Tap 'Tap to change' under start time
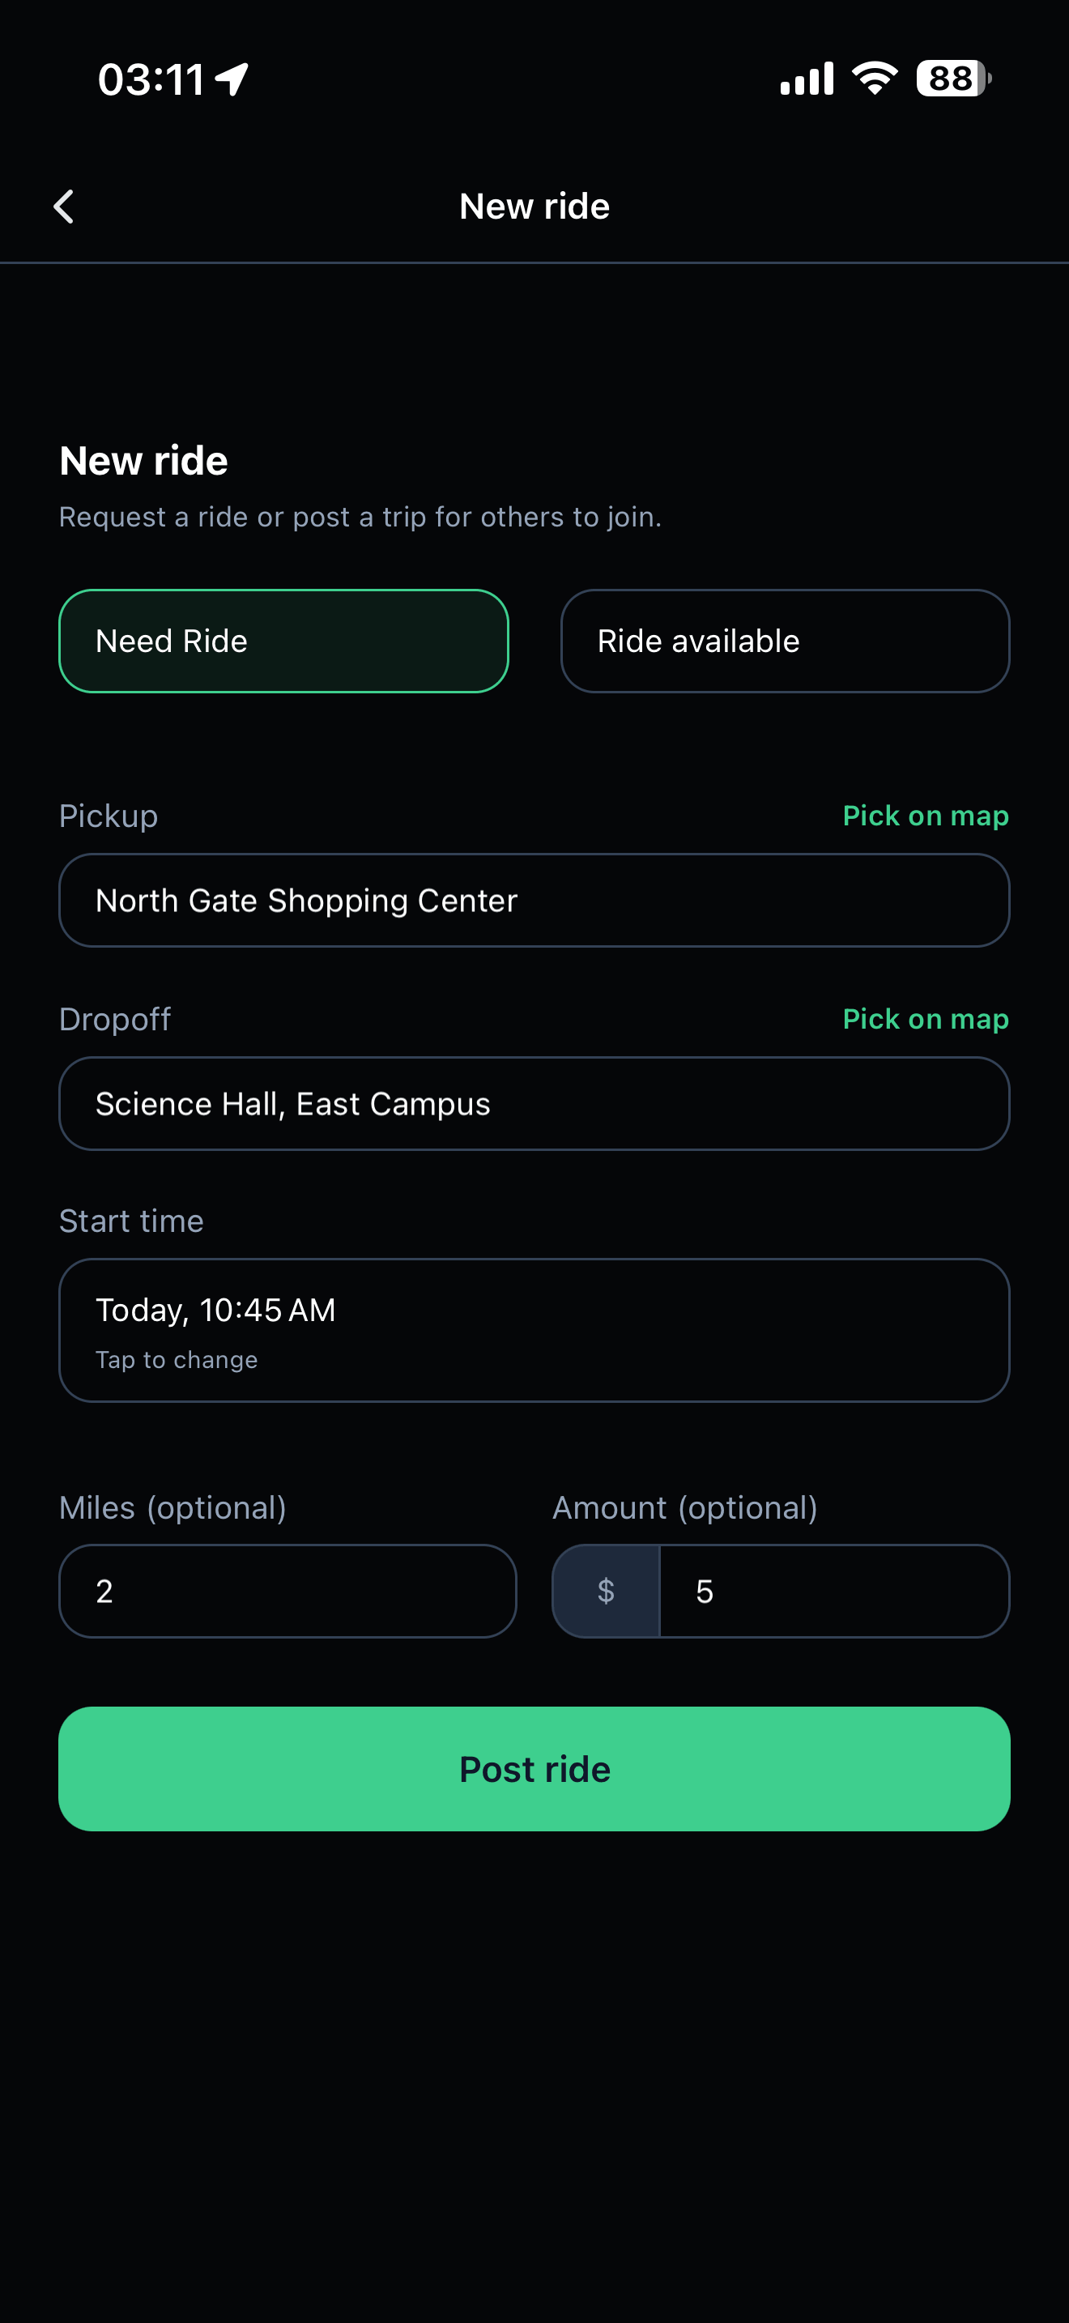 pyautogui.click(x=177, y=1360)
